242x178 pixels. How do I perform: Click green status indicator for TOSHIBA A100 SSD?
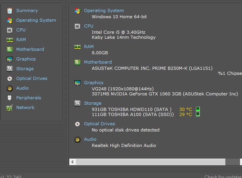198,114
